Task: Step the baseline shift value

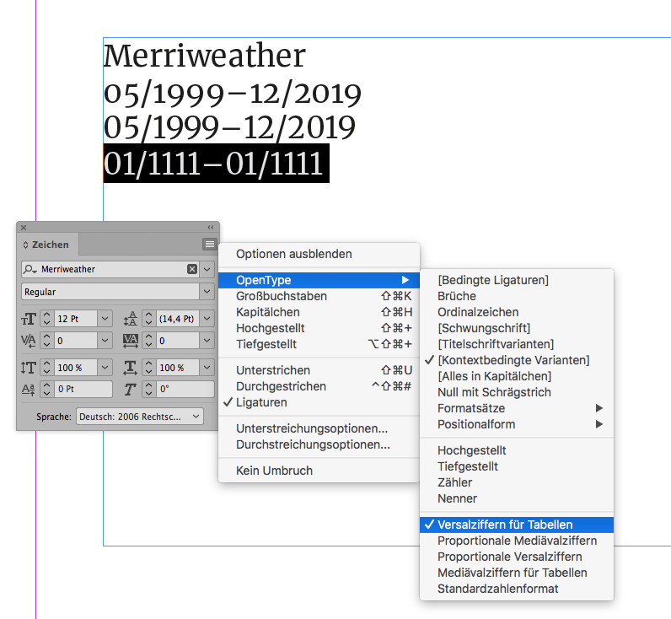Action: [47, 389]
